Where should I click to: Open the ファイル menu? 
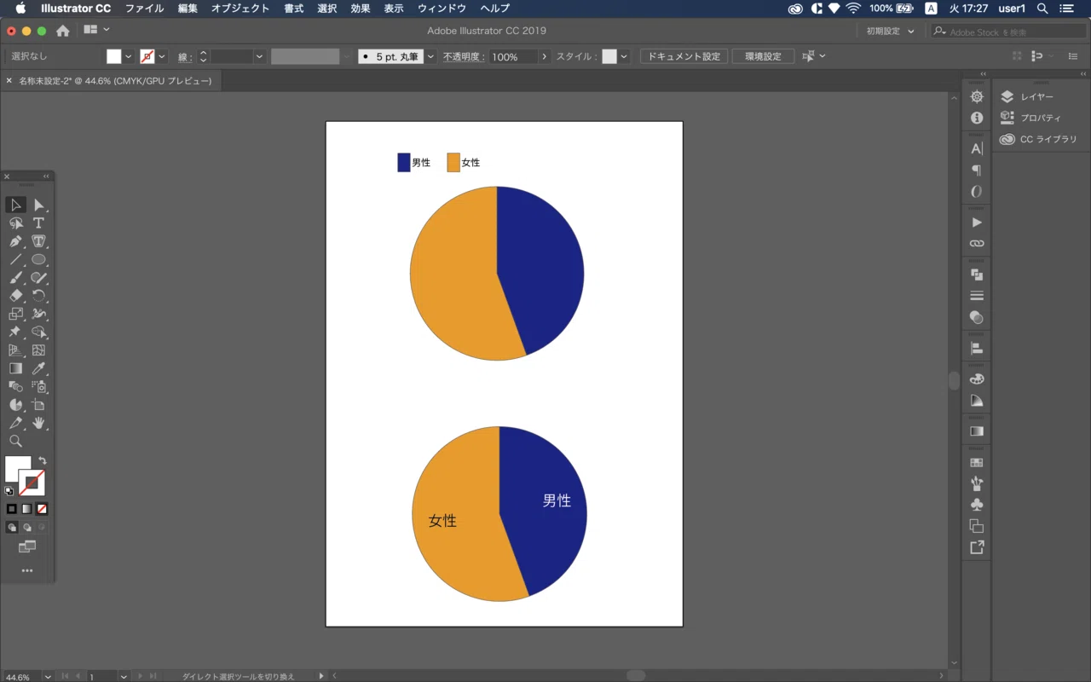coord(144,9)
